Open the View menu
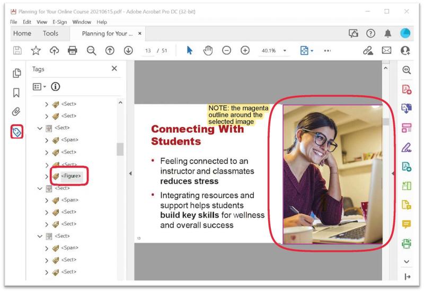 click(x=42, y=22)
